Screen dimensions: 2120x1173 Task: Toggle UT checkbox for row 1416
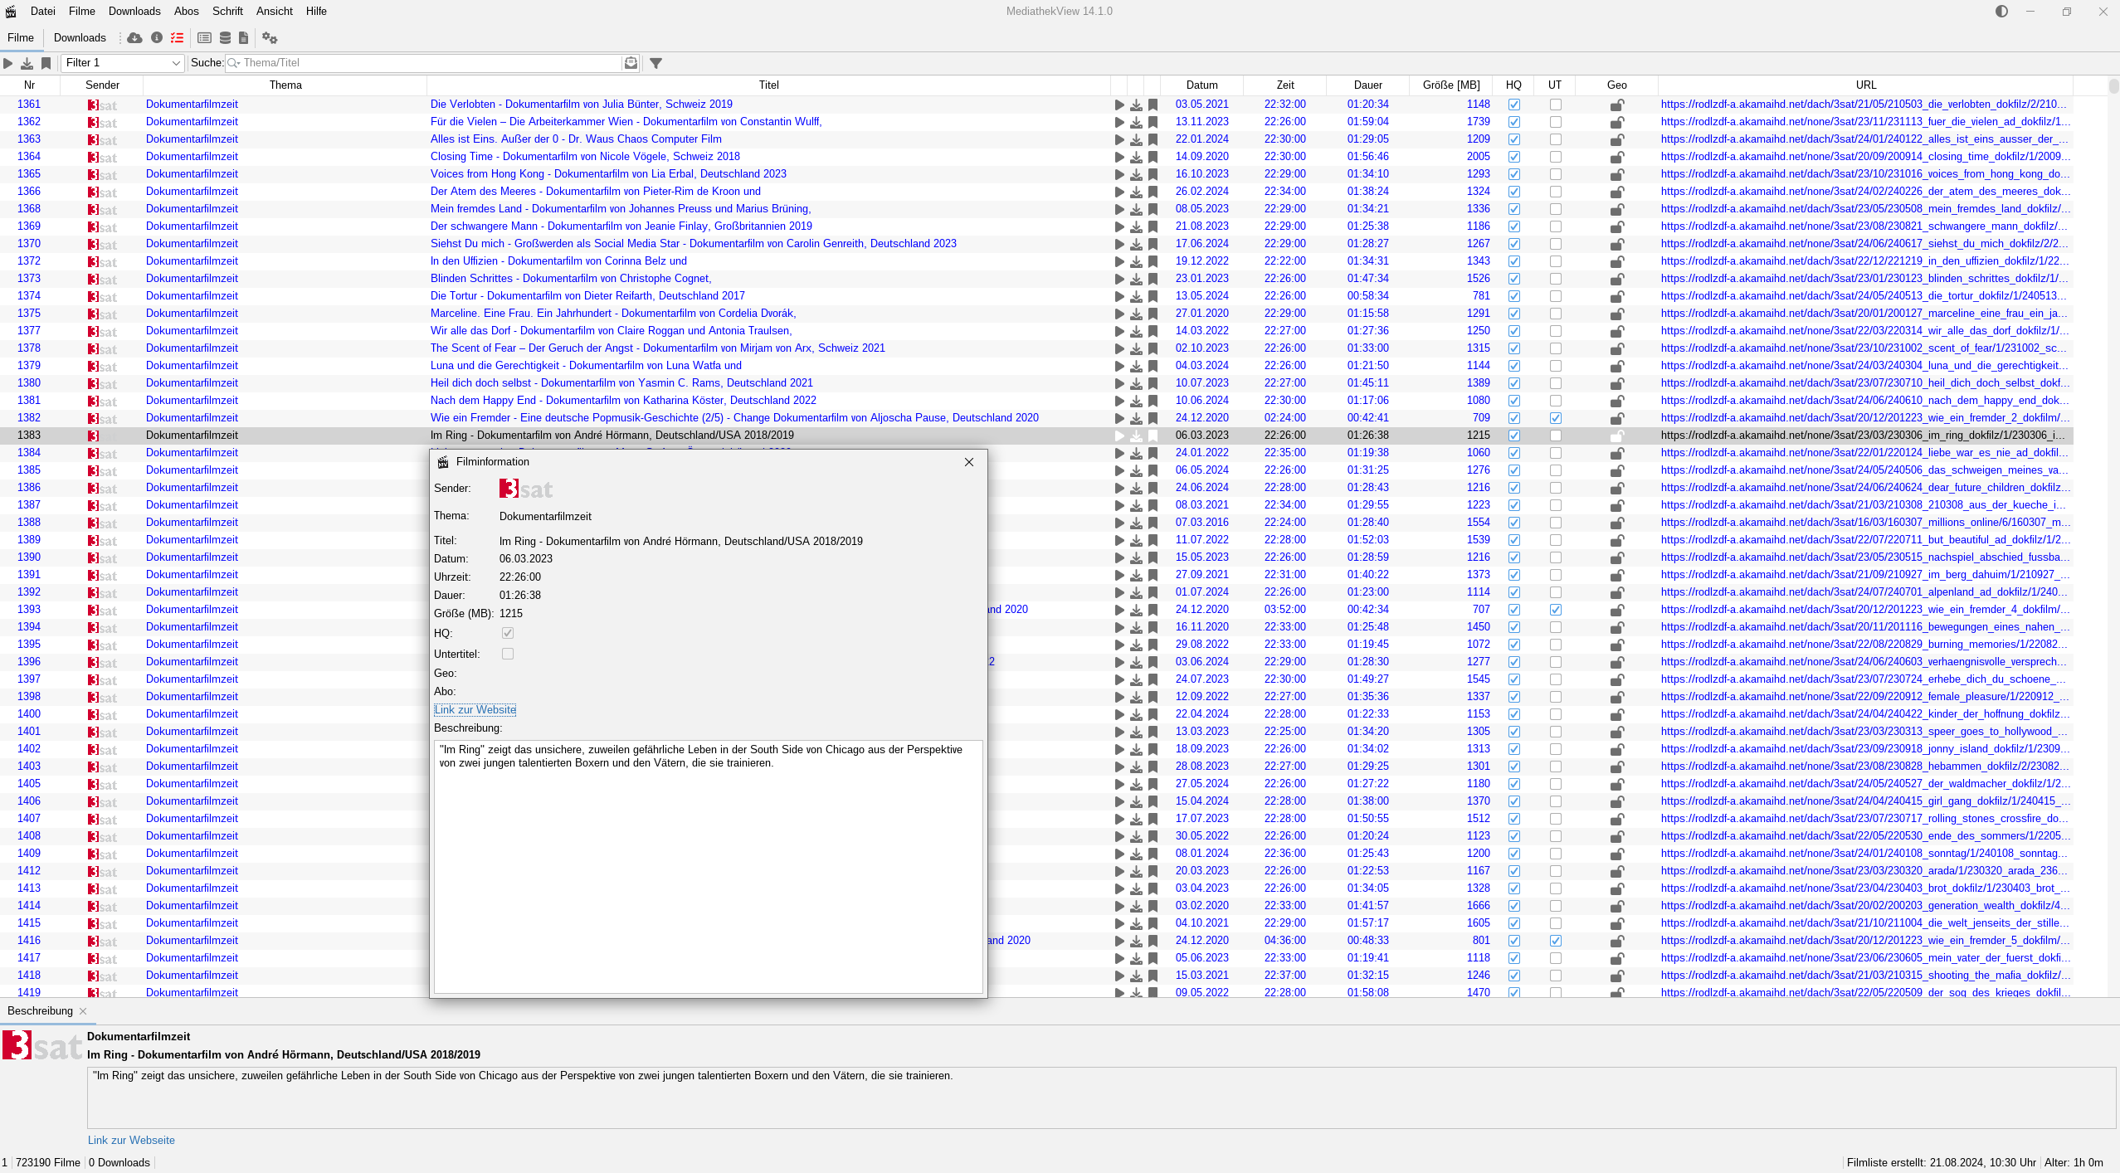pos(1556,941)
